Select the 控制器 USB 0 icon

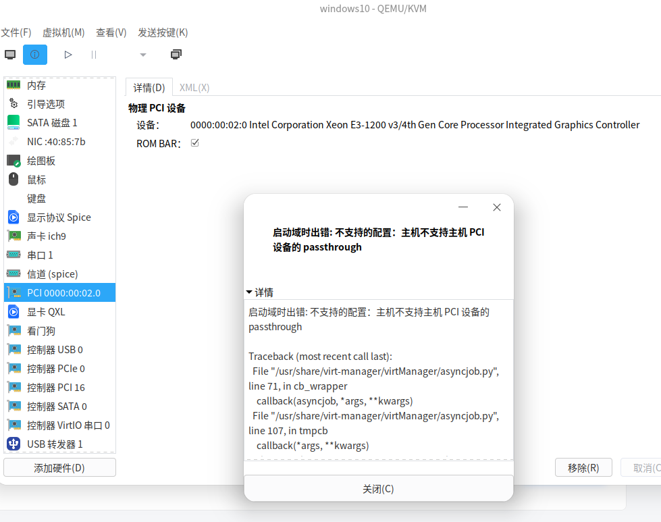pyautogui.click(x=14, y=350)
